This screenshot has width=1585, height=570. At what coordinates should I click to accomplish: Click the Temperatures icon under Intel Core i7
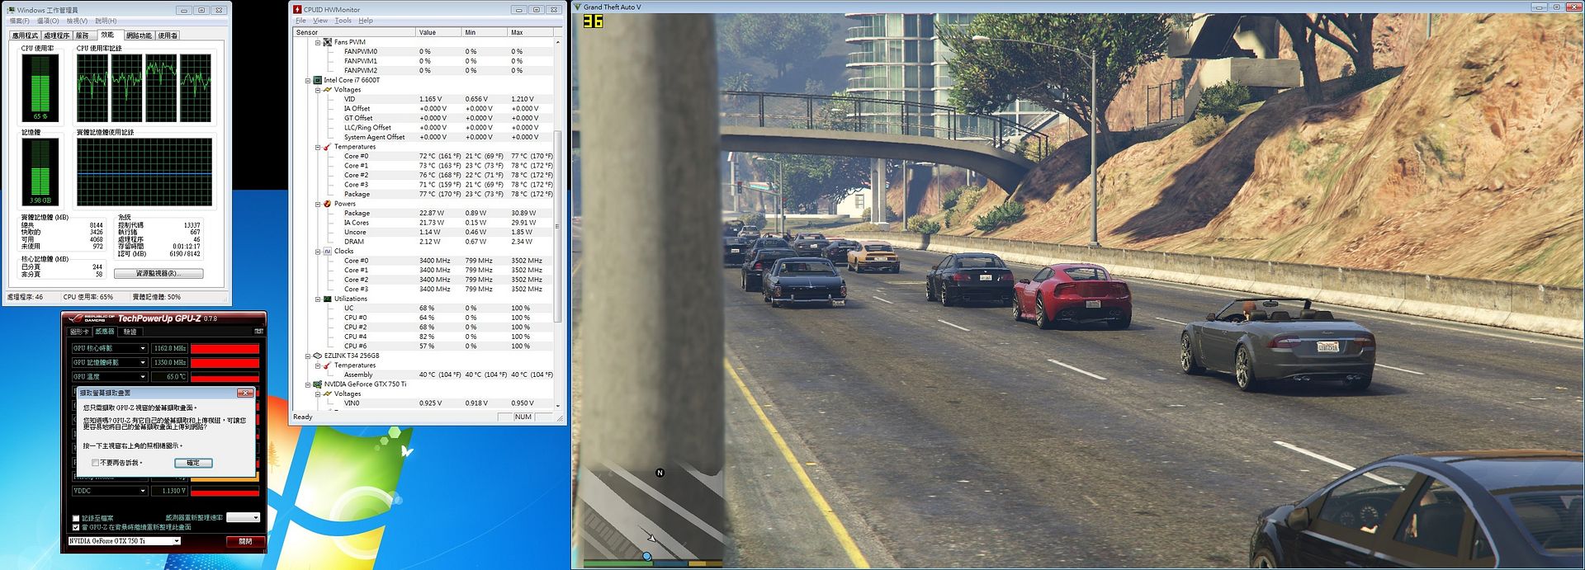click(328, 147)
